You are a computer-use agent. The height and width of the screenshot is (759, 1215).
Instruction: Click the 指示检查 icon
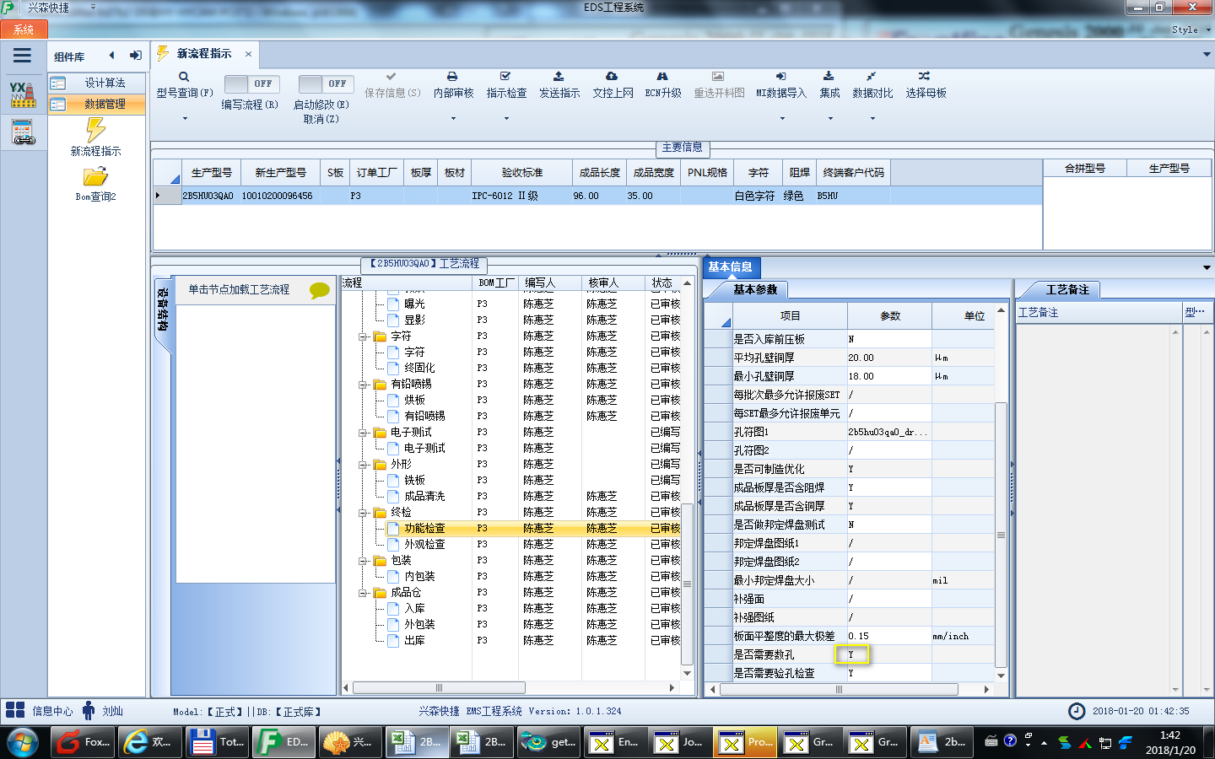click(505, 77)
